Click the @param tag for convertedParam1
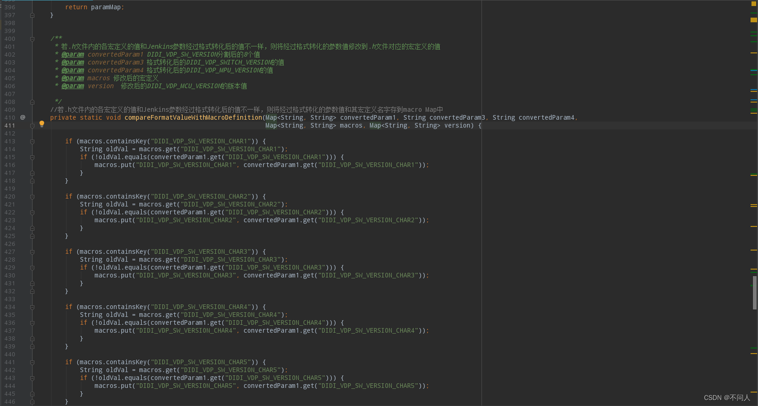The image size is (758, 406). point(73,54)
